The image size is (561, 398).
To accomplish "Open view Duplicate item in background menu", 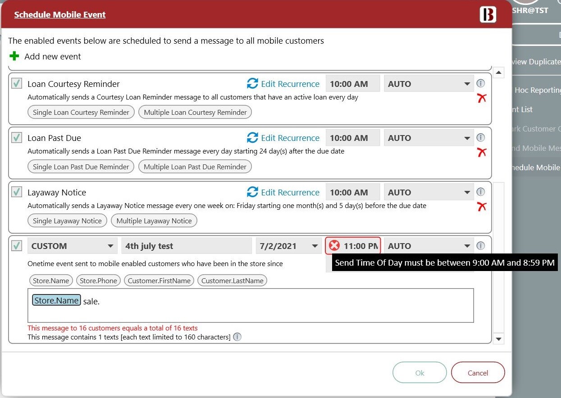I will (x=536, y=62).
